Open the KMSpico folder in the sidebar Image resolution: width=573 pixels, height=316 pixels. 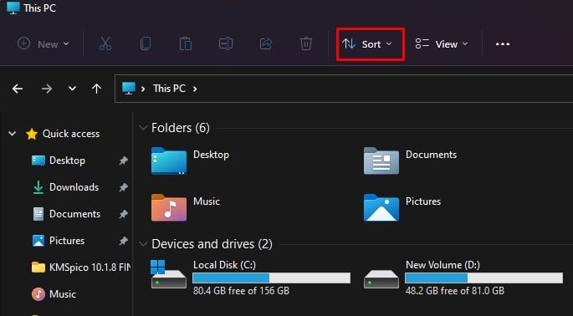point(81,268)
